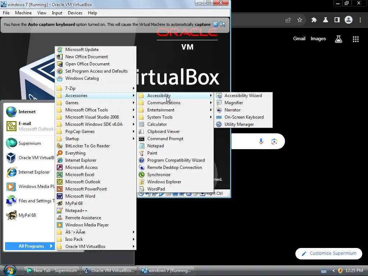Open Calculator in Accessories menu
This screenshot has width=368, height=276.
175,124
